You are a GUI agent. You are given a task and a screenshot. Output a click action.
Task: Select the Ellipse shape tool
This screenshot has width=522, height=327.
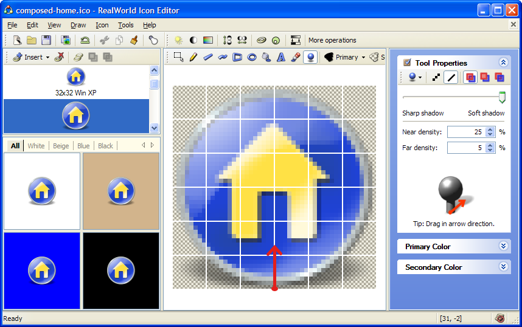click(252, 57)
